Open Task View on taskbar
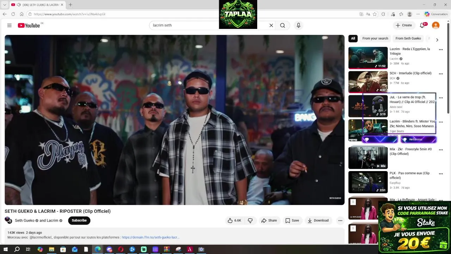451x254 pixels. pyautogui.click(x=28, y=249)
